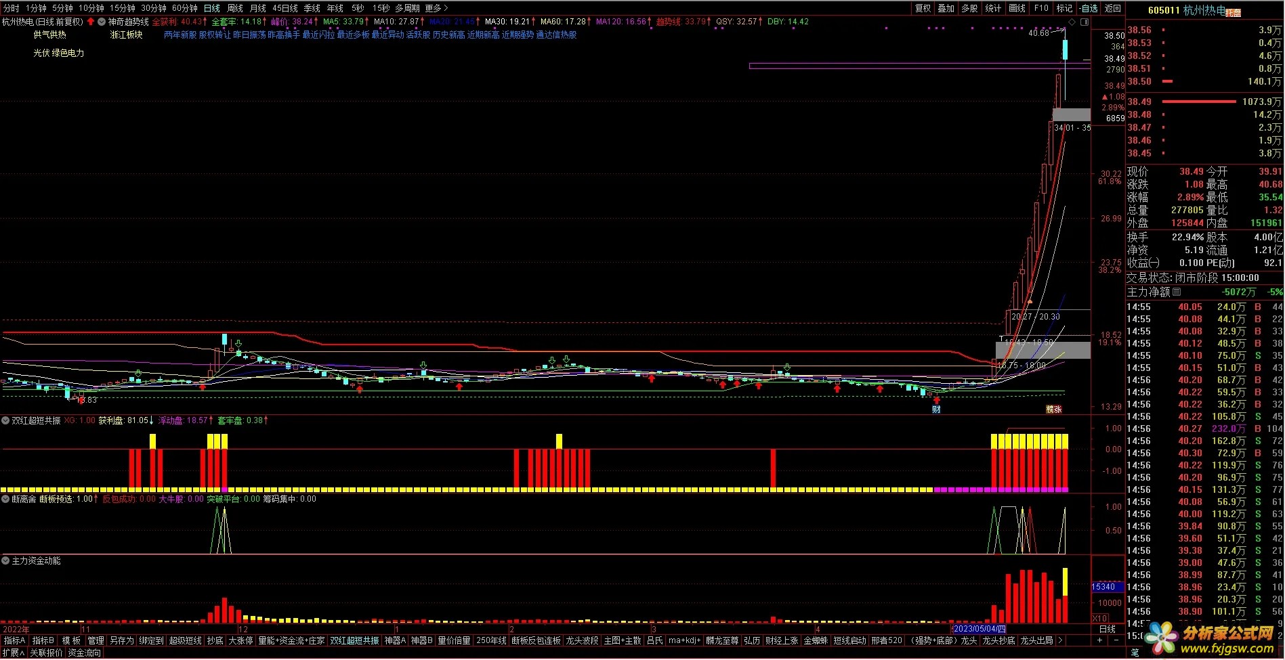Click the 笔 tick-detail icon at bottom right
This screenshot has width=1285, height=660.
pyautogui.click(x=1135, y=653)
